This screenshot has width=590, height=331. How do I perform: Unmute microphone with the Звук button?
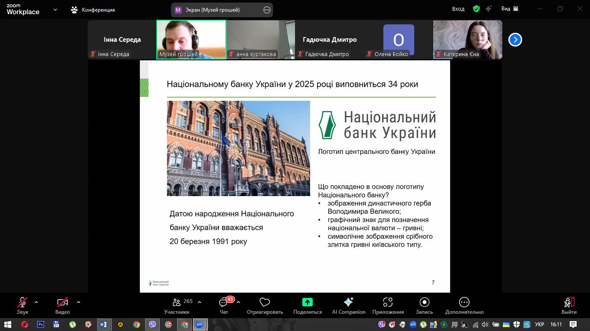click(22, 305)
